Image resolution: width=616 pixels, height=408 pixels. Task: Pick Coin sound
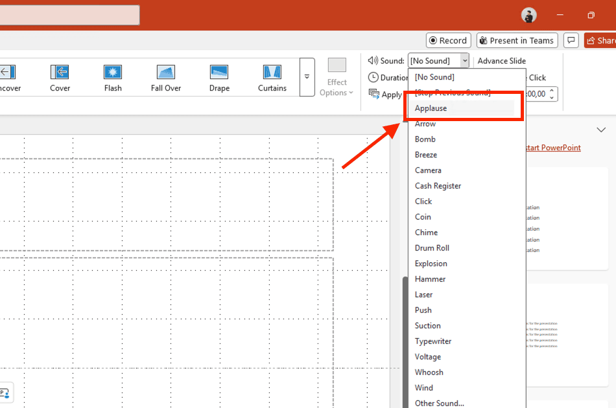click(467, 217)
